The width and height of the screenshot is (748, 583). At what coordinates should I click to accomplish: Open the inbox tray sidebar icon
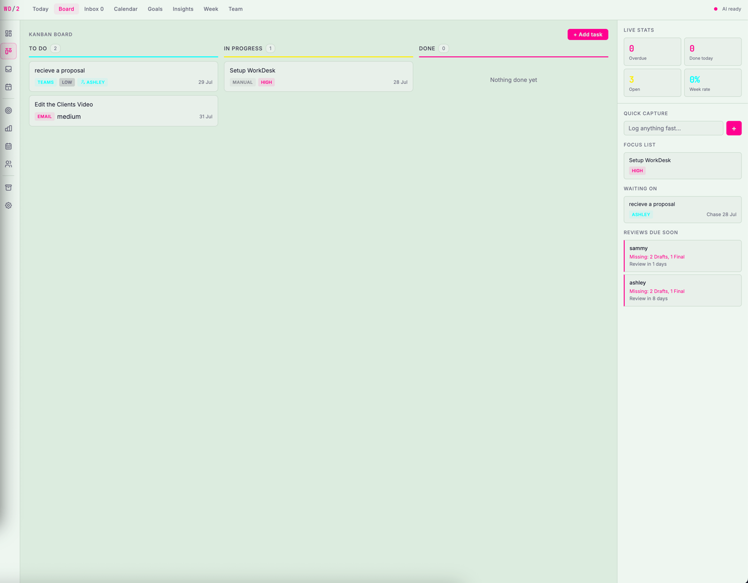(x=8, y=69)
